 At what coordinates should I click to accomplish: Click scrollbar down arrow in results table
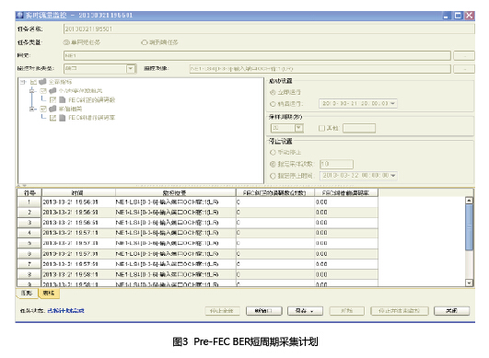click(469, 283)
